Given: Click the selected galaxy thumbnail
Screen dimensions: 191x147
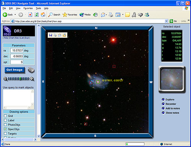Looking at the screenshot, I should point(172,79).
